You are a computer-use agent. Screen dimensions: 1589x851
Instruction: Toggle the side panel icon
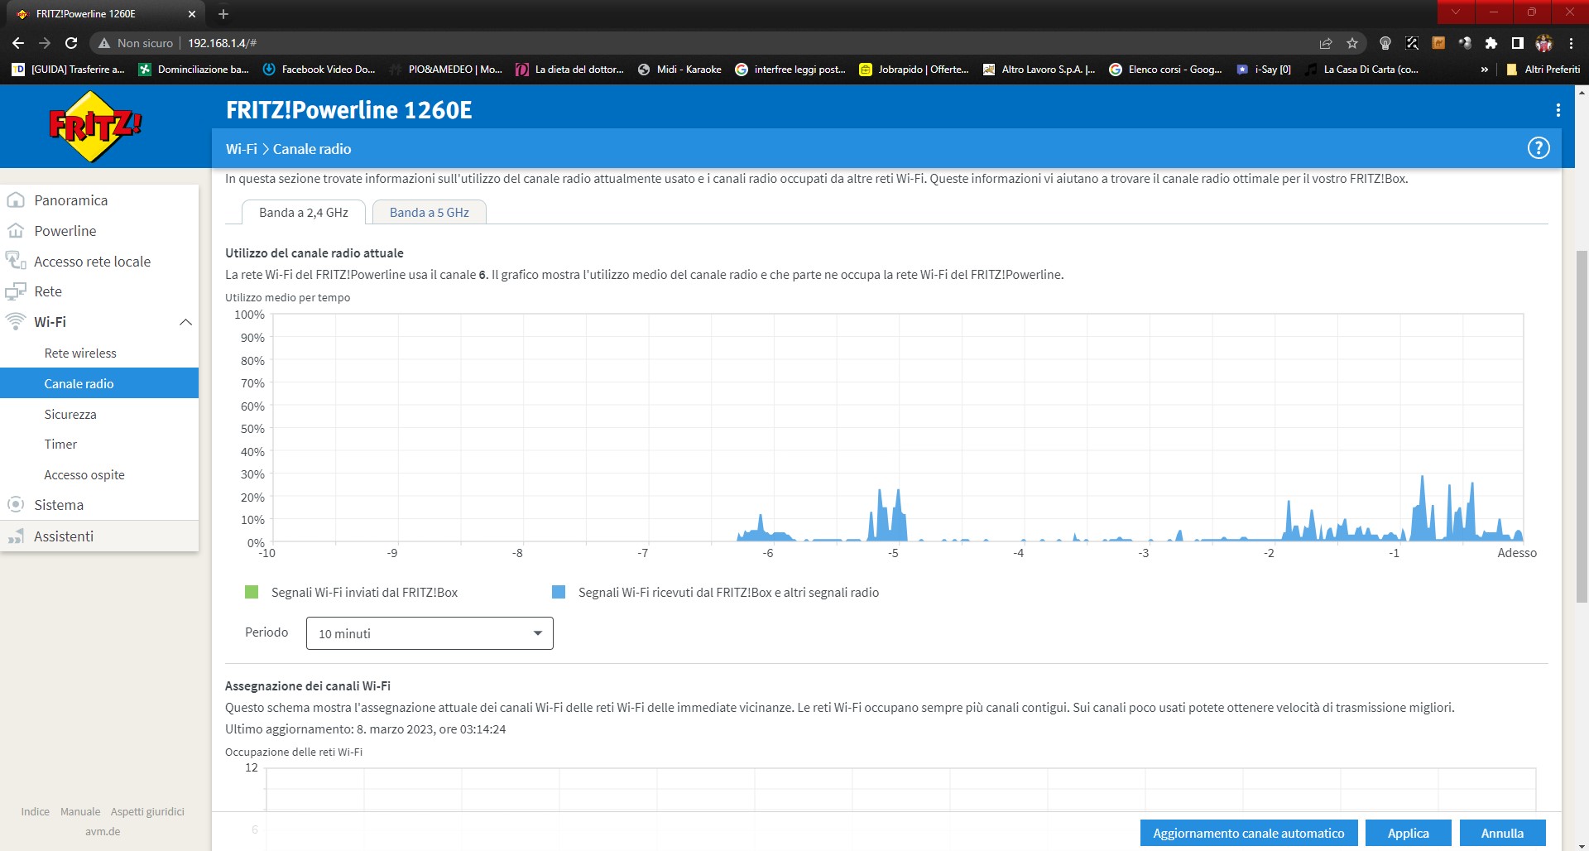point(1517,43)
